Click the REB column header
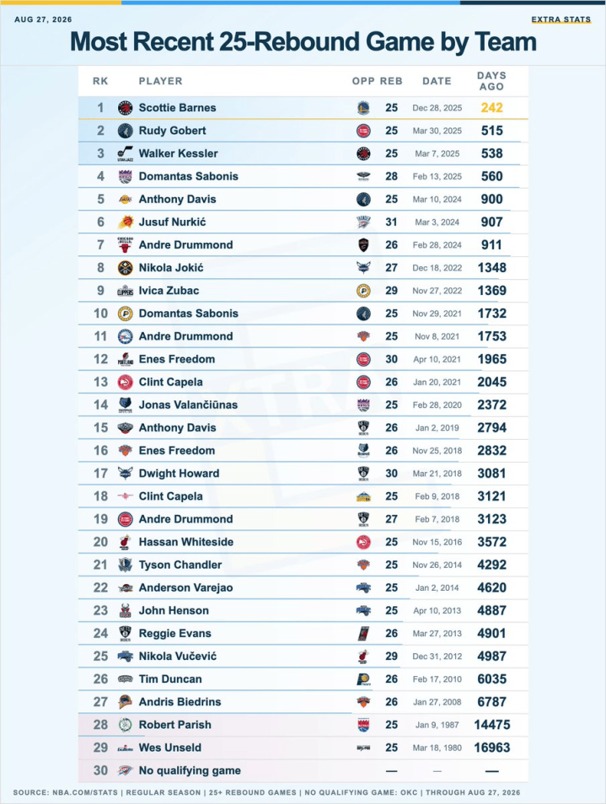 pyautogui.click(x=391, y=81)
